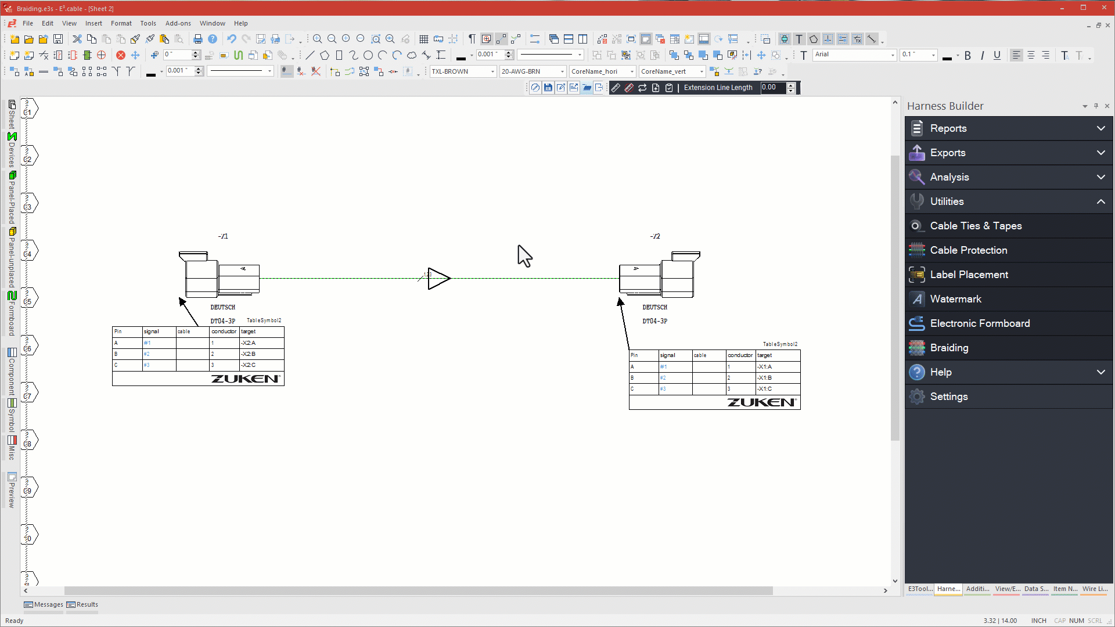
Task: Click the Braiding icon in Harness Builder
Action: tap(916, 347)
